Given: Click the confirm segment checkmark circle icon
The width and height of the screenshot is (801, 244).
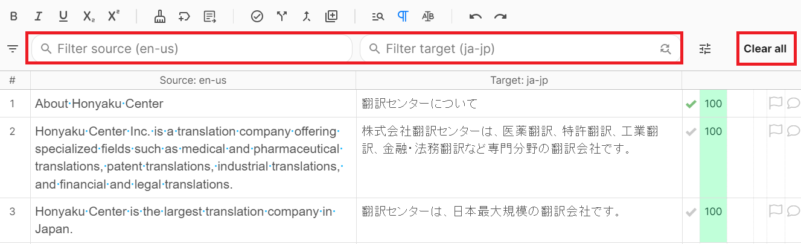Looking at the screenshot, I should point(257,16).
